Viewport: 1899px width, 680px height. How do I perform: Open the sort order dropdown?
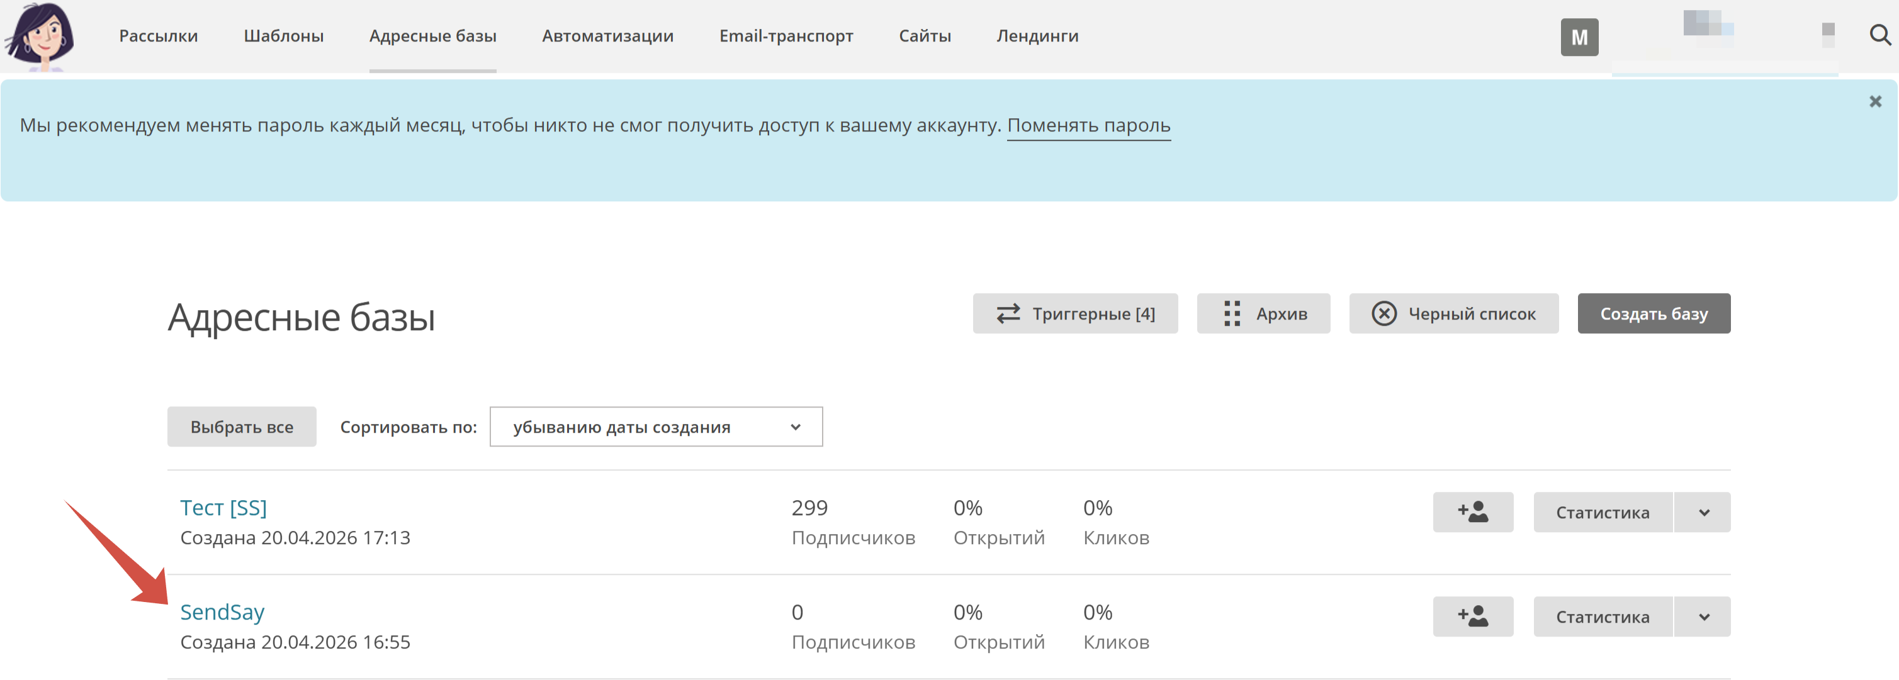tap(655, 427)
